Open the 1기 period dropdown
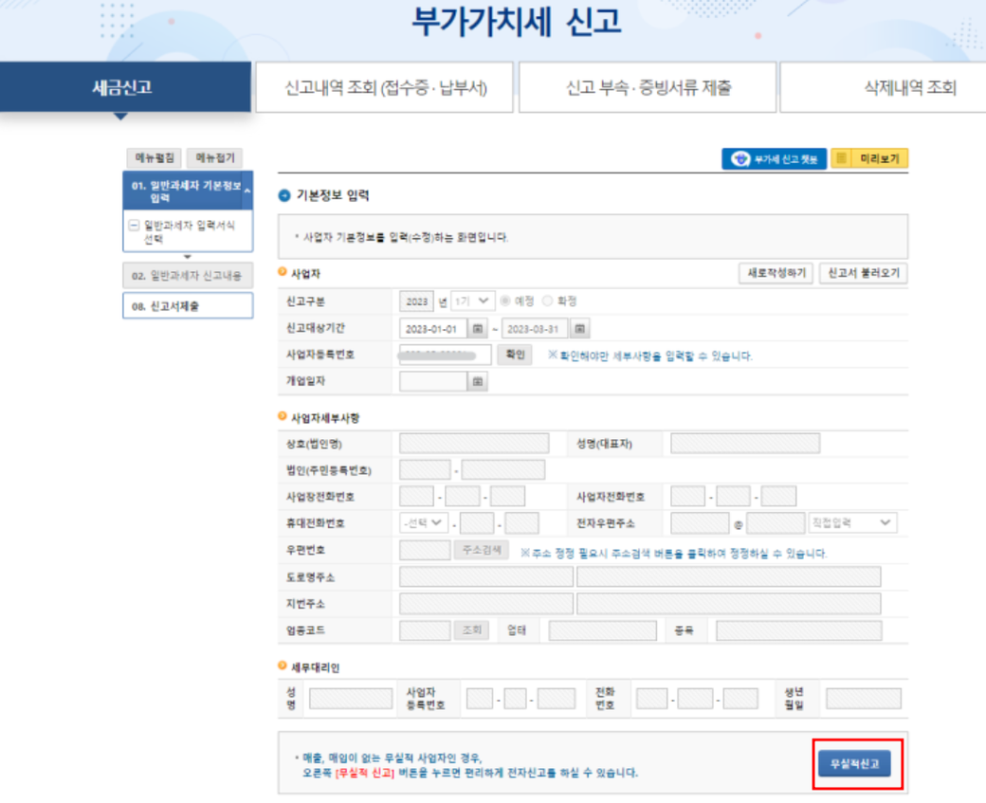986x803 pixels. coord(473,301)
